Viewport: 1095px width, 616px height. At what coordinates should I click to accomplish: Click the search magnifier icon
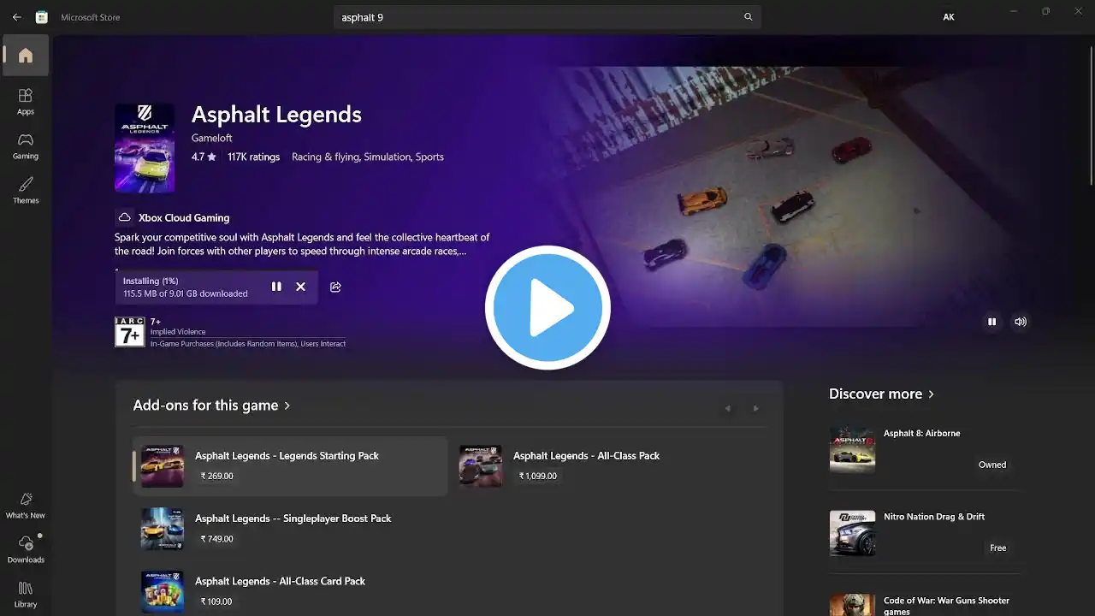click(749, 17)
